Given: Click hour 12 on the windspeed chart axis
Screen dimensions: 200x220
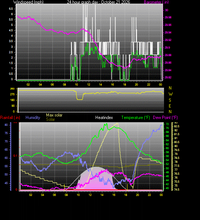Looking at the screenshot, I should point(88,84).
